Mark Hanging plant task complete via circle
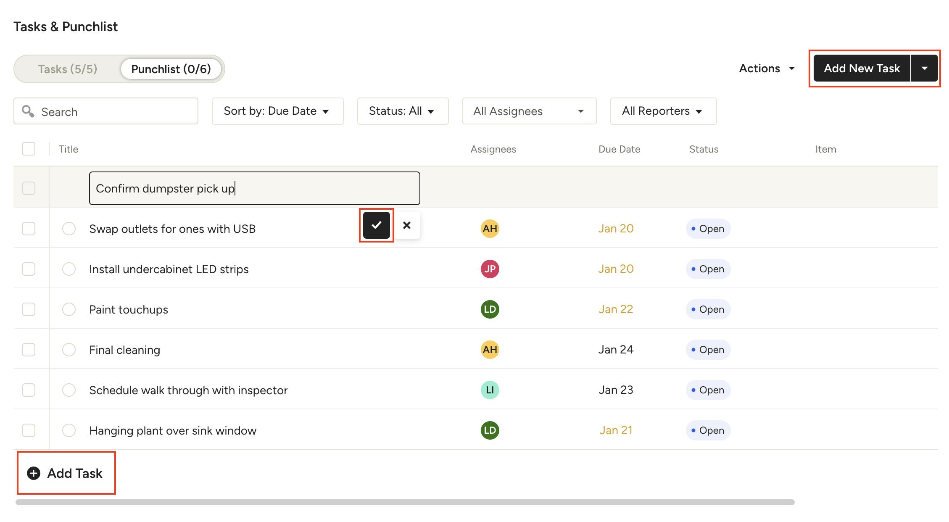This screenshot has width=949, height=522. [x=69, y=430]
